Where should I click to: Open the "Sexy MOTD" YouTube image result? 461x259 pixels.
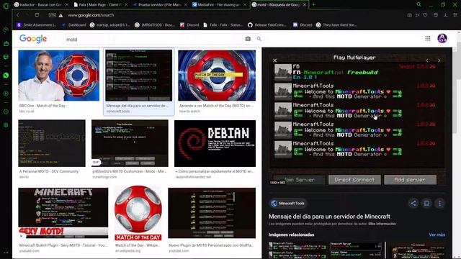[63, 213]
